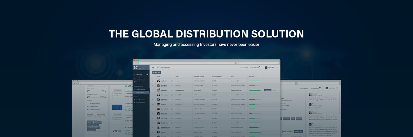Open Dashboard in the center window sidebar

point(139,74)
